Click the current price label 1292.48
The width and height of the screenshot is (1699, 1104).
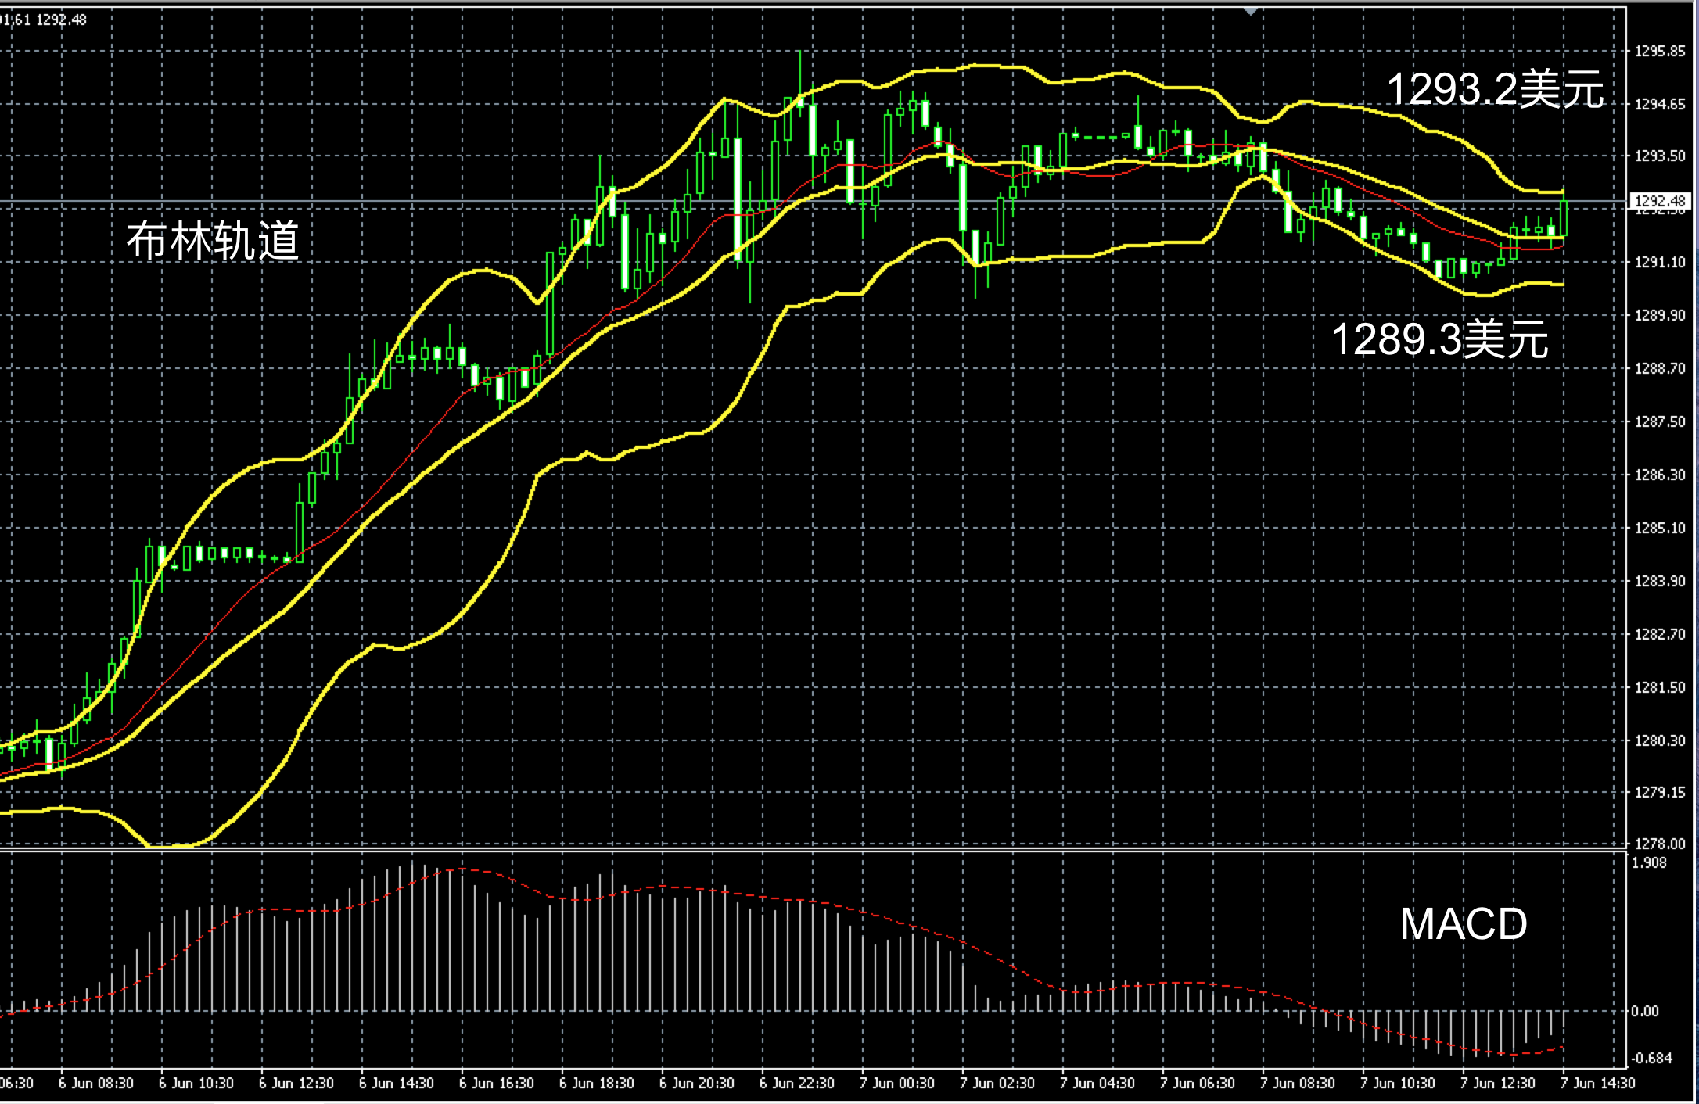(1661, 201)
